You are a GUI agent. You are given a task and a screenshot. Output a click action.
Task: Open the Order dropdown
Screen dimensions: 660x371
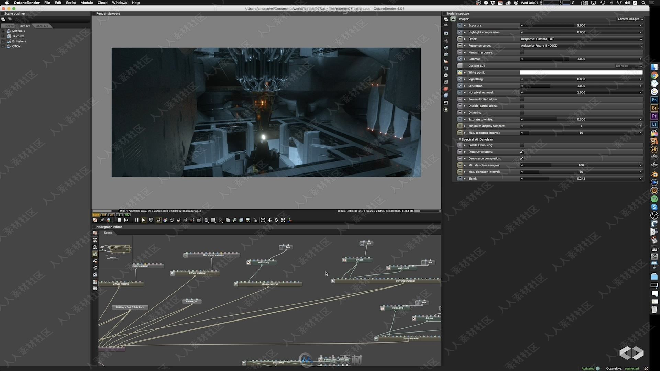point(581,39)
